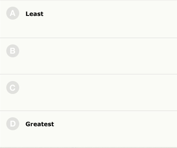Image resolution: width=177 pixels, height=148 pixels.
Task: Select the circle icon labeled A
Action: tap(13, 13)
